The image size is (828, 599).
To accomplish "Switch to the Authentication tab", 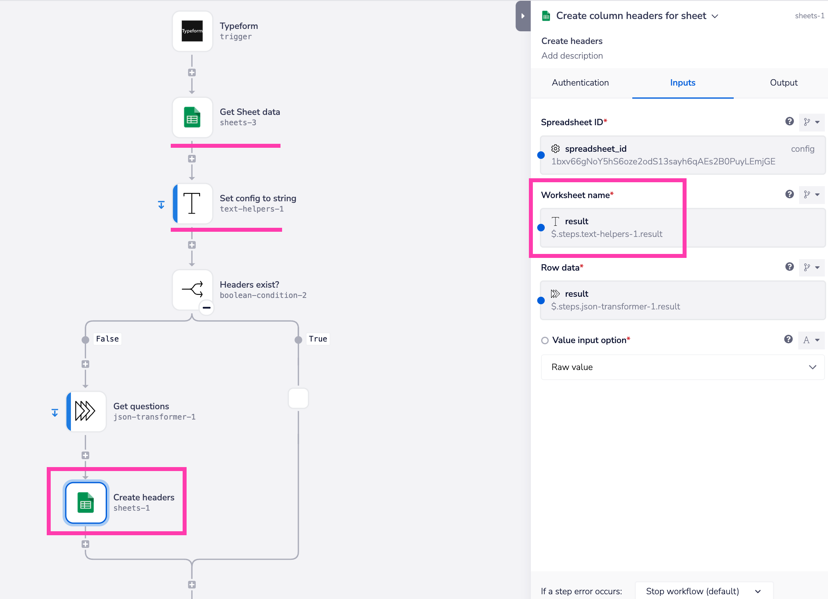I will (580, 82).
